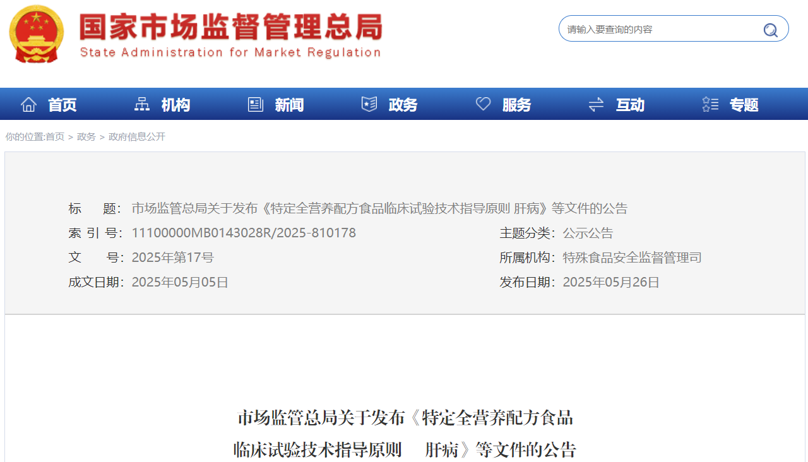The image size is (808, 462).
Task: Click the house icon beside 首页
Action: point(28,105)
